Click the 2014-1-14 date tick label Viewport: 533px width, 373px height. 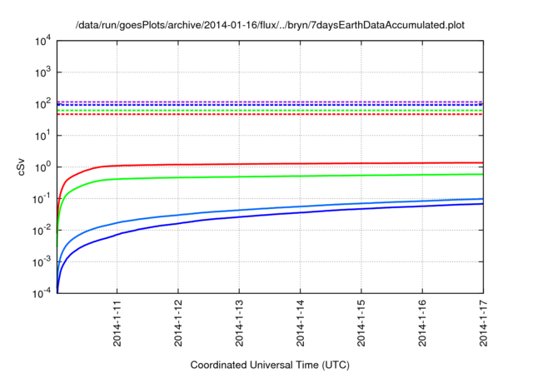coord(300,323)
